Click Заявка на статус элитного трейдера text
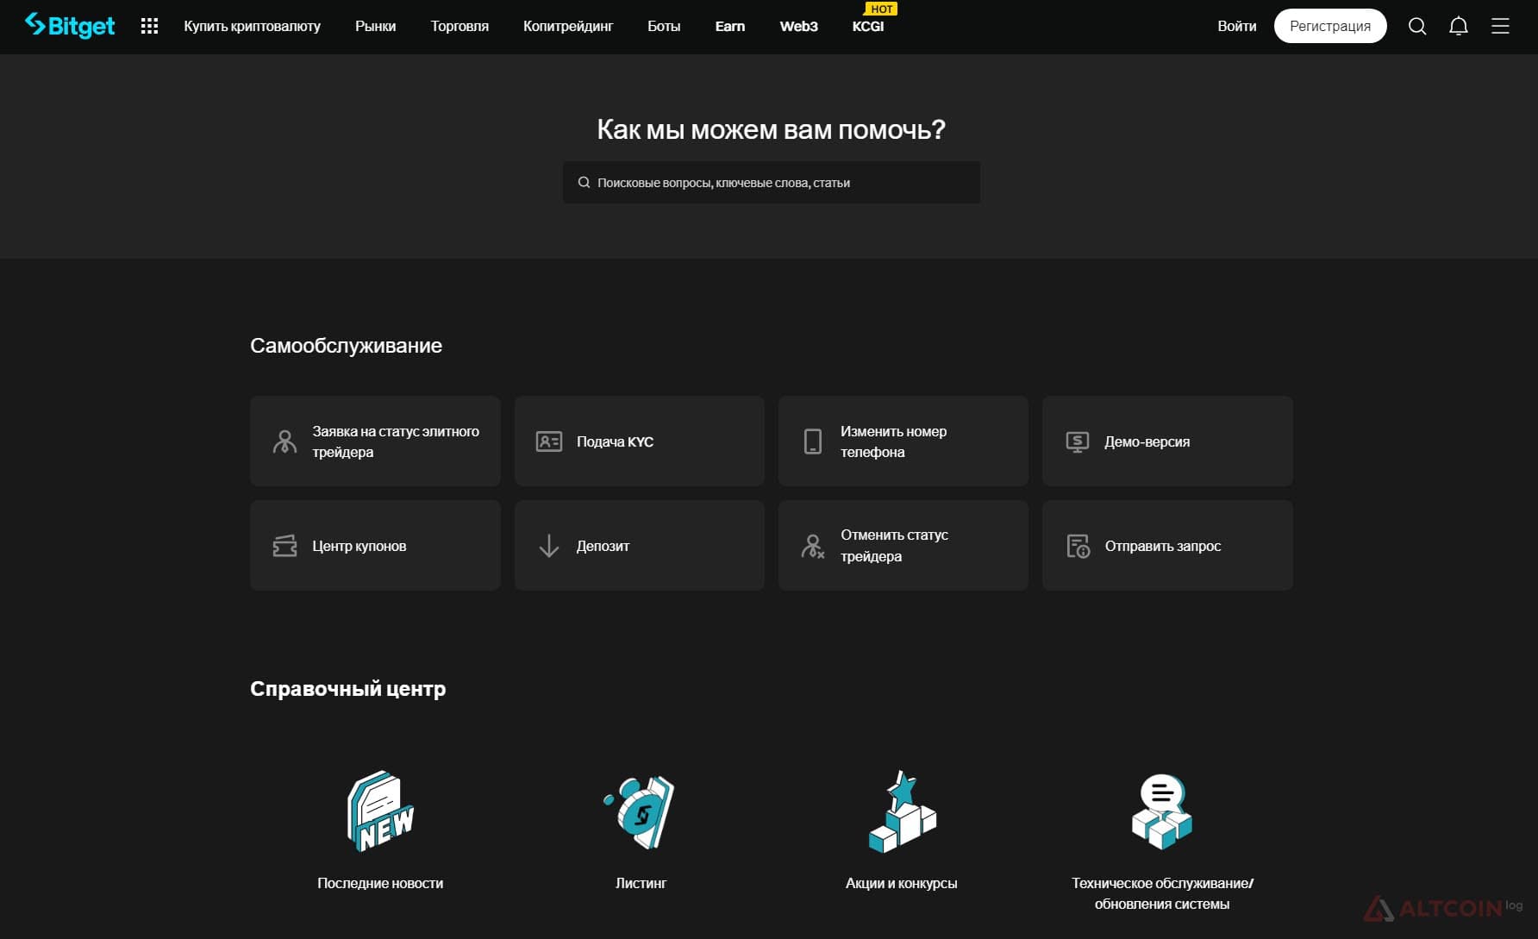The width and height of the screenshot is (1538, 939). coord(396,441)
